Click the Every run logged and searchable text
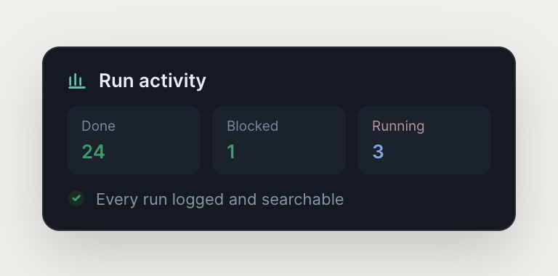Viewport: 558px width, 276px height. coord(220,199)
